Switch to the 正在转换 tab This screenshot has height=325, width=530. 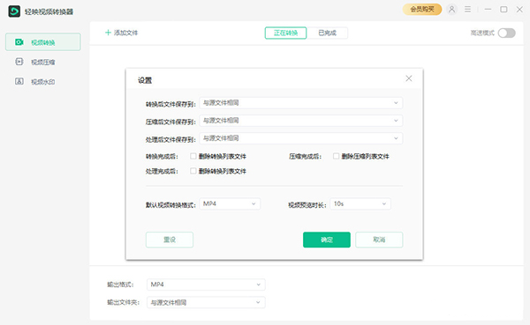(285, 33)
